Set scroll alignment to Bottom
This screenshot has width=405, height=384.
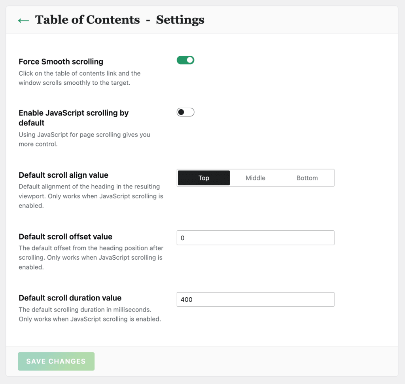pos(307,178)
